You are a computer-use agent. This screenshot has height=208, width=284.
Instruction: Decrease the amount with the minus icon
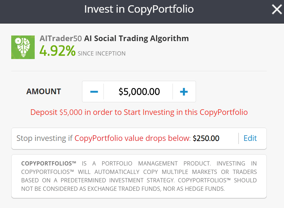(x=94, y=92)
